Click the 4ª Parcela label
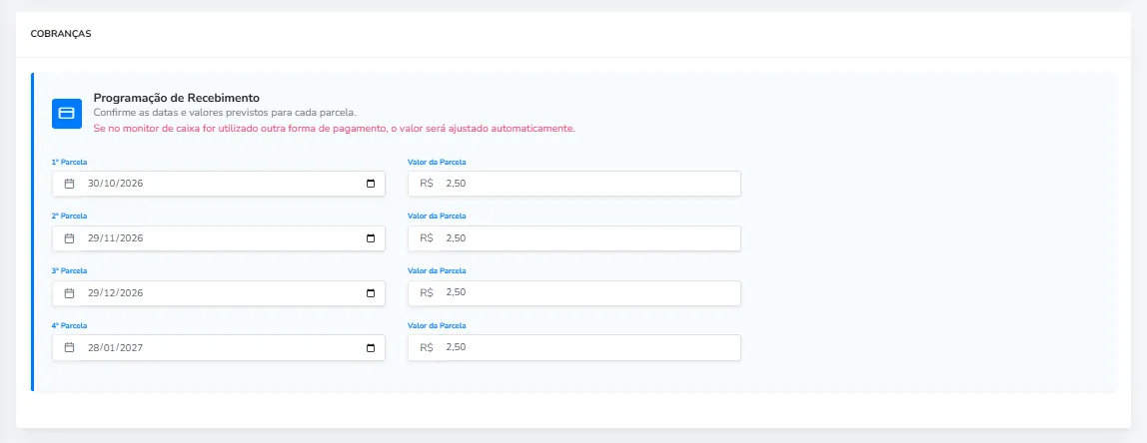The image size is (1147, 443). tap(70, 325)
